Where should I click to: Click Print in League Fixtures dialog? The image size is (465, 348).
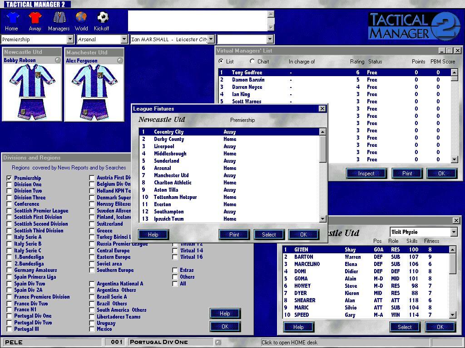234,235
